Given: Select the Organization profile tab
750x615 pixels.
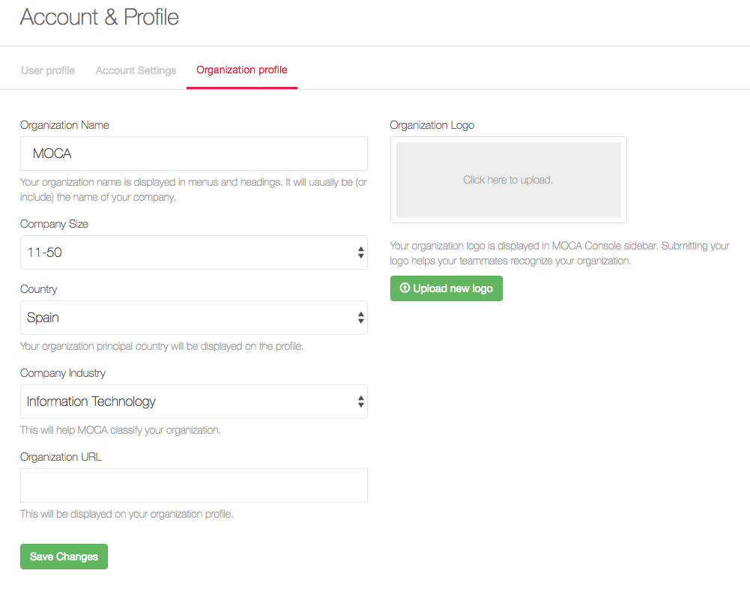Looking at the screenshot, I should (242, 70).
